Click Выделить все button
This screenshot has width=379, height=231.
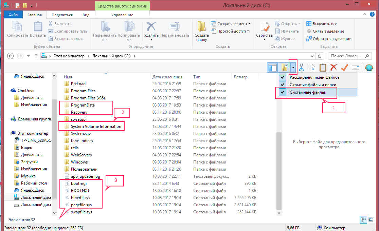coord(322,24)
